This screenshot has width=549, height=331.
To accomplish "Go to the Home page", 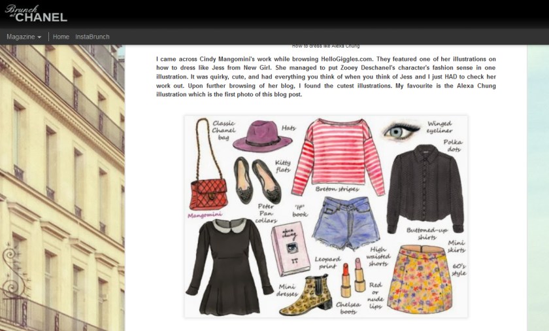I will click(61, 37).
